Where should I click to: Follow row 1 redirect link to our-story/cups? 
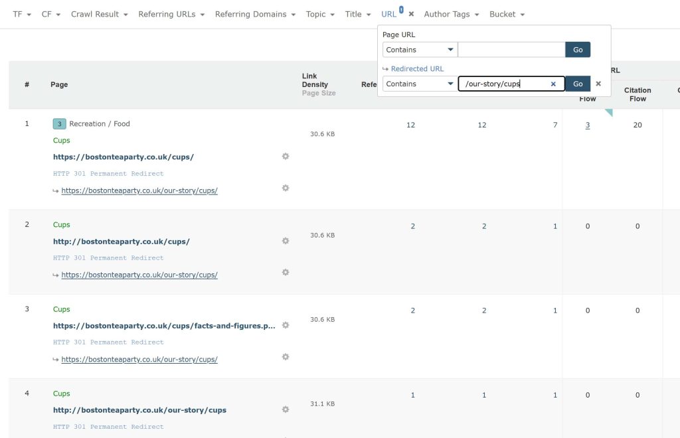tap(139, 190)
